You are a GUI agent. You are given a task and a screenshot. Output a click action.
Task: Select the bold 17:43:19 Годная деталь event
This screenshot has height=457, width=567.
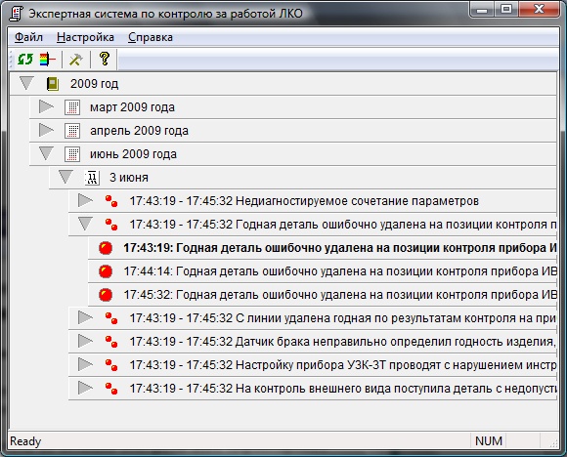(x=323, y=248)
